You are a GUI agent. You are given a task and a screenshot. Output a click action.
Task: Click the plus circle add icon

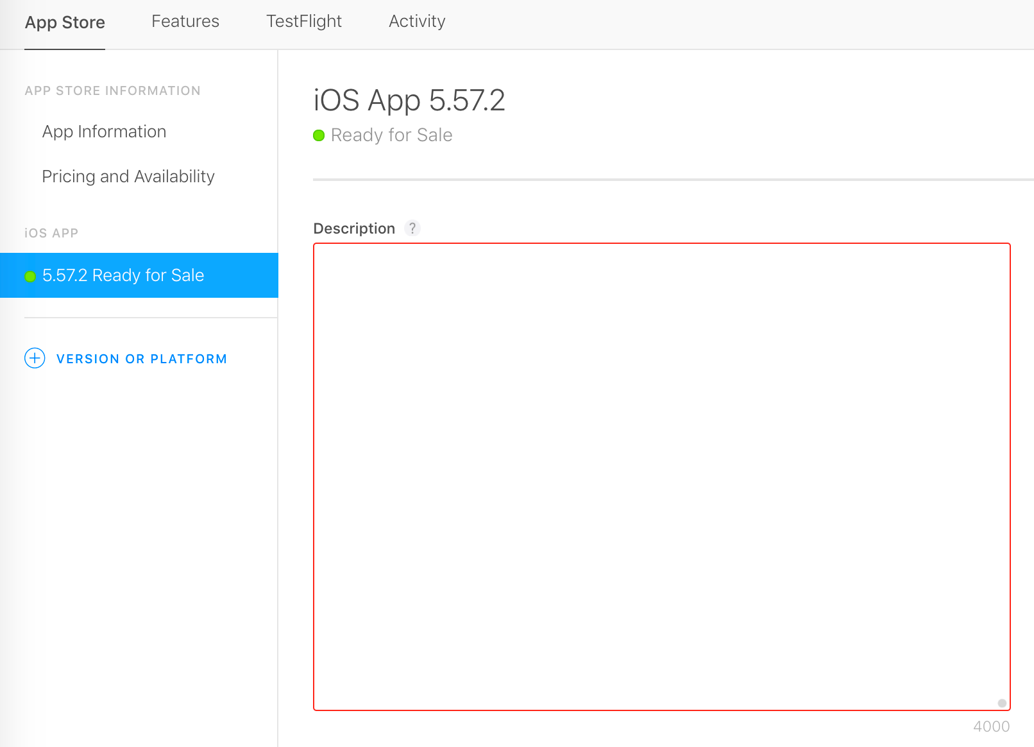pyautogui.click(x=35, y=358)
